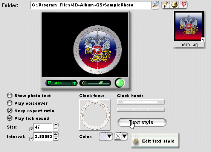Toggle Play tick sound checkbox

coord(9,118)
